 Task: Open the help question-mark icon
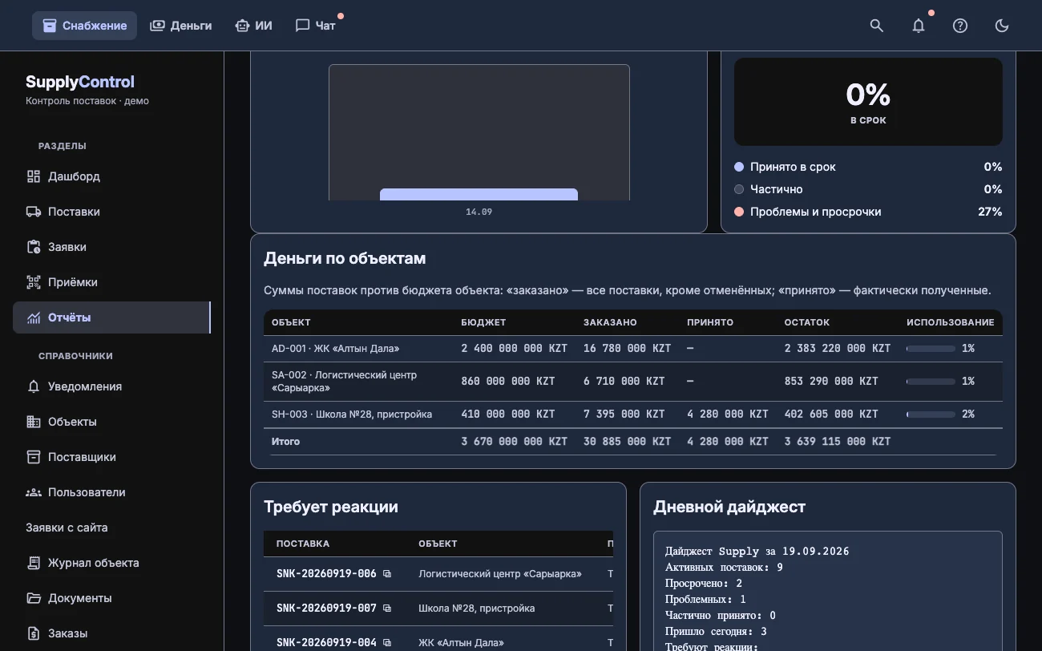click(960, 26)
